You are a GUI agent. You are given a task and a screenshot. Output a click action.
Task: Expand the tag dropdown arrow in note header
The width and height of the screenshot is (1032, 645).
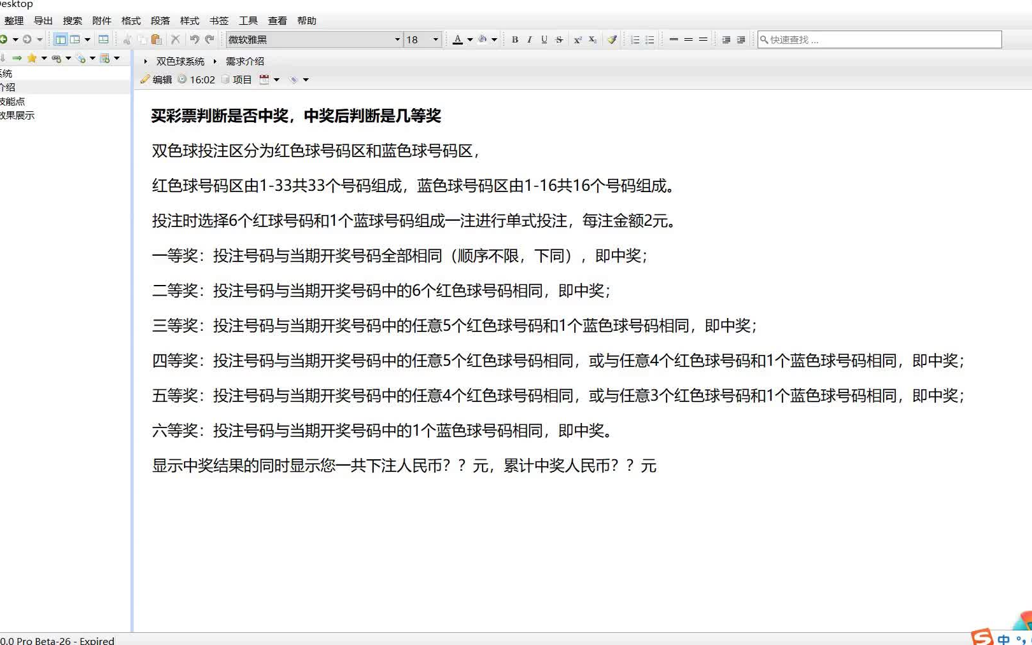pyautogui.click(x=306, y=80)
